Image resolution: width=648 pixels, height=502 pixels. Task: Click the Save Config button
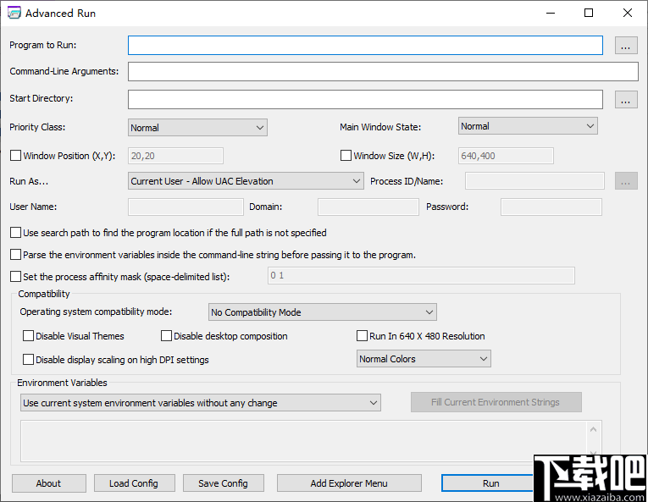[x=223, y=483]
